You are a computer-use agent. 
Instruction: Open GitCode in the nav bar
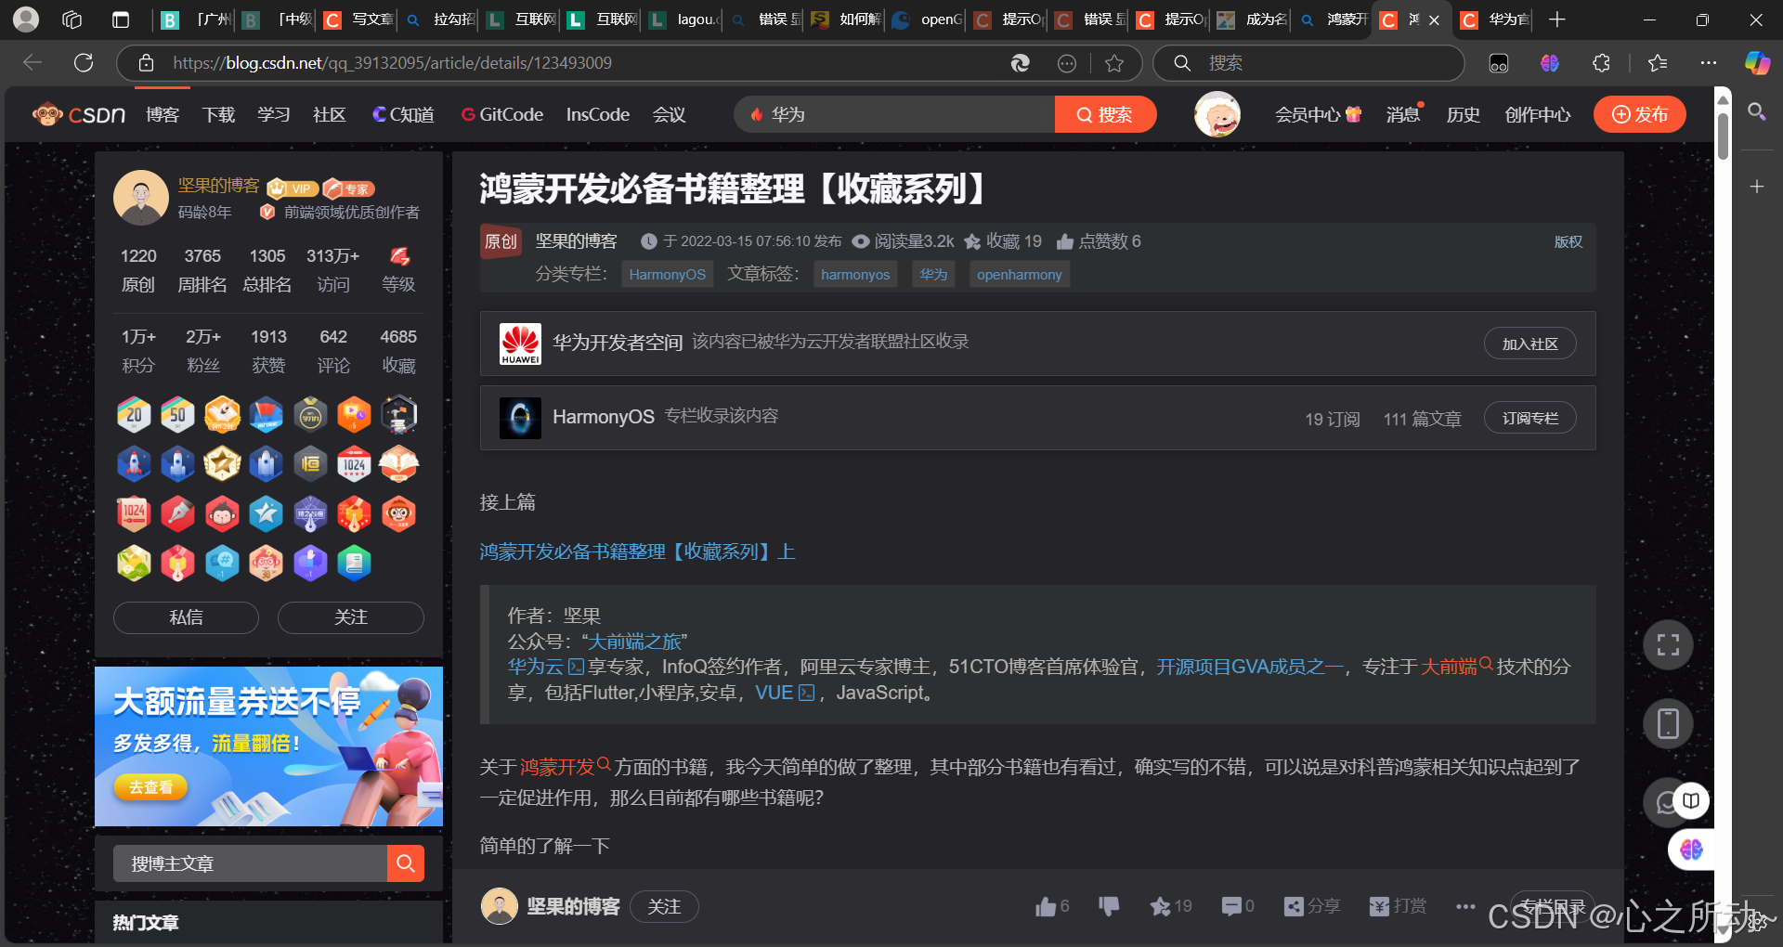coord(502,114)
